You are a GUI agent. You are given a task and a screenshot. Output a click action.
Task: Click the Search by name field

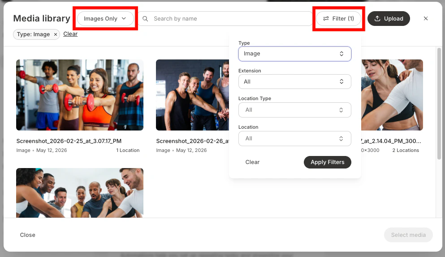click(x=225, y=19)
